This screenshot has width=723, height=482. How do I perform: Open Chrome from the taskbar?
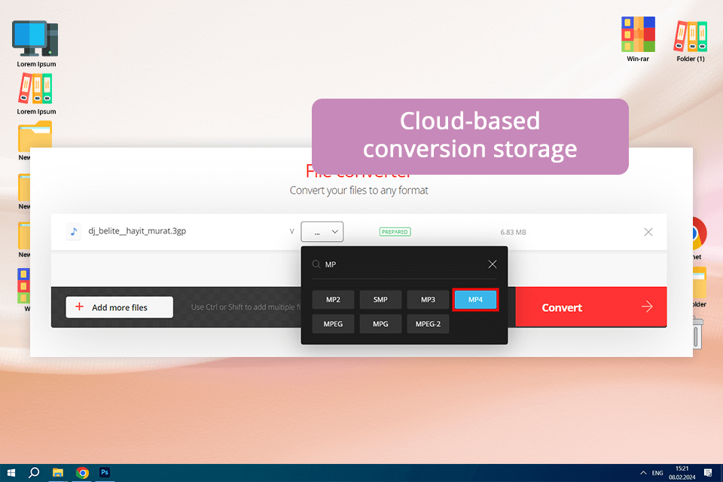pos(82,473)
